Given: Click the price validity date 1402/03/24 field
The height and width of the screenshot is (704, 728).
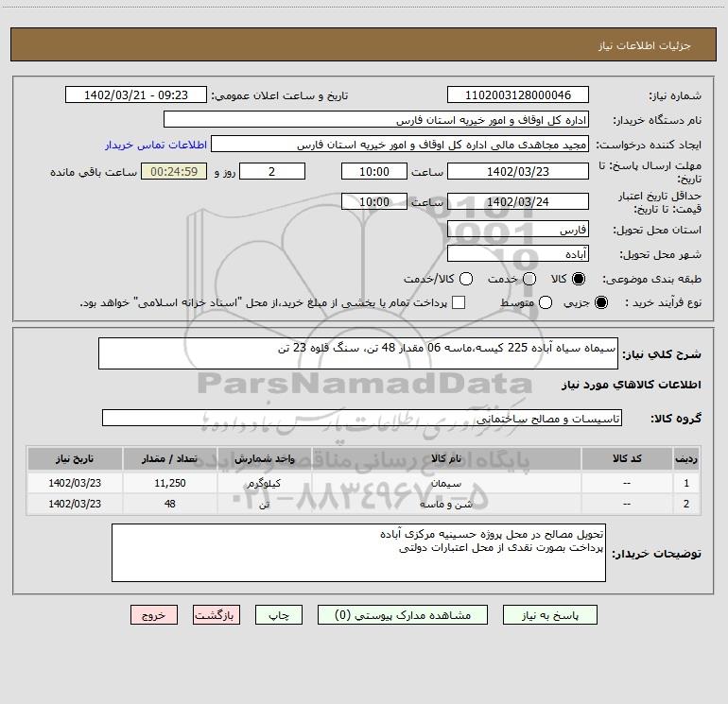Looking at the screenshot, I should point(518,201).
